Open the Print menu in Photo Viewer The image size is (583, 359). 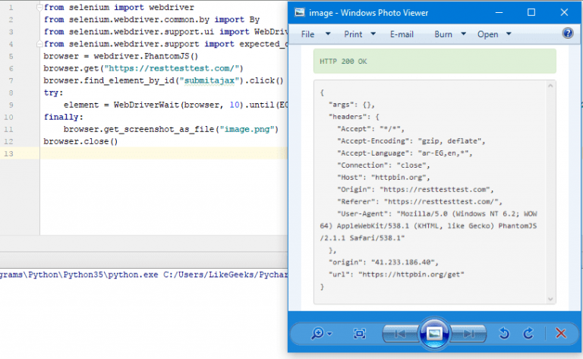click(353, 34)
